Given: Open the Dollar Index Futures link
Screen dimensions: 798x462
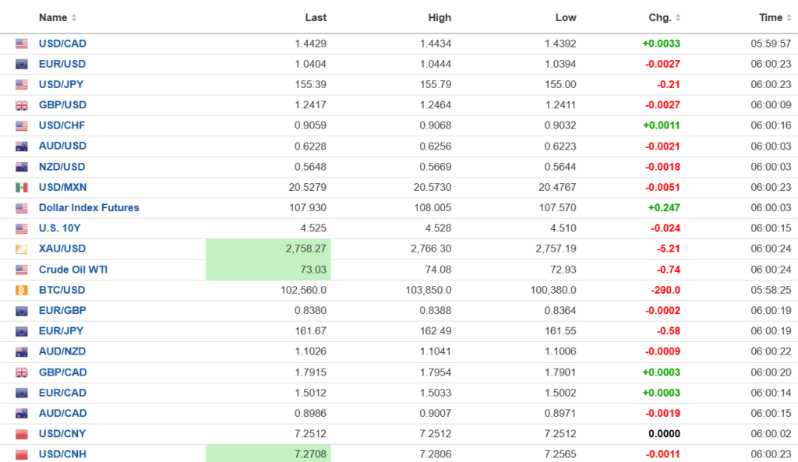Looking at the screenshot, I should pos(89,208).
